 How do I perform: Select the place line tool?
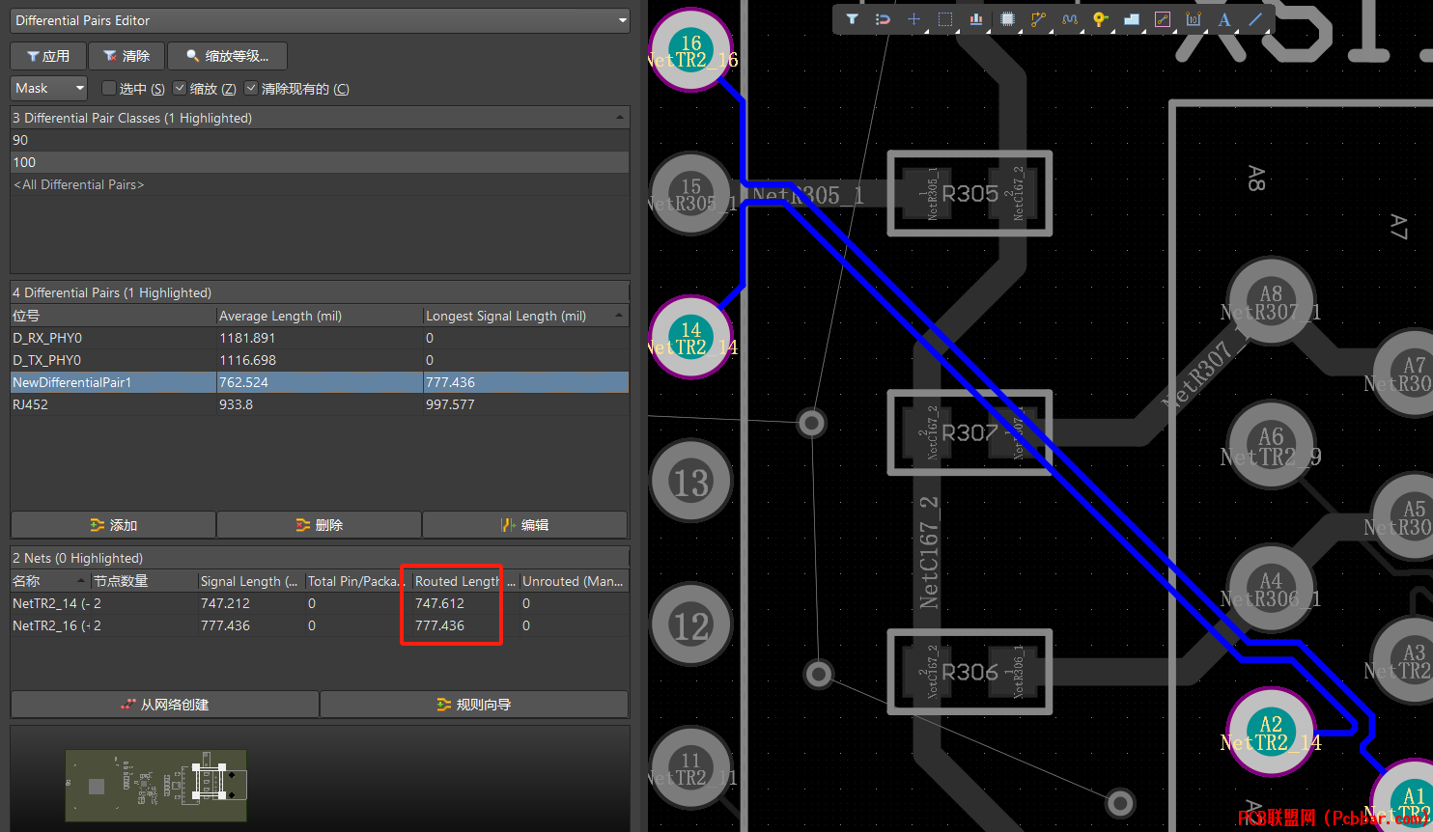click(1255, 19)
